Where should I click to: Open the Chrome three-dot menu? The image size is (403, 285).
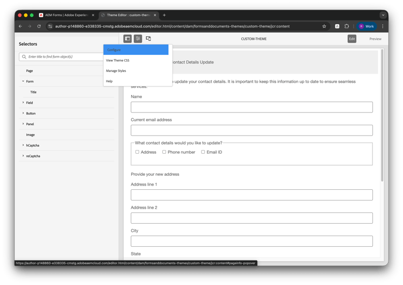[383, 26]
